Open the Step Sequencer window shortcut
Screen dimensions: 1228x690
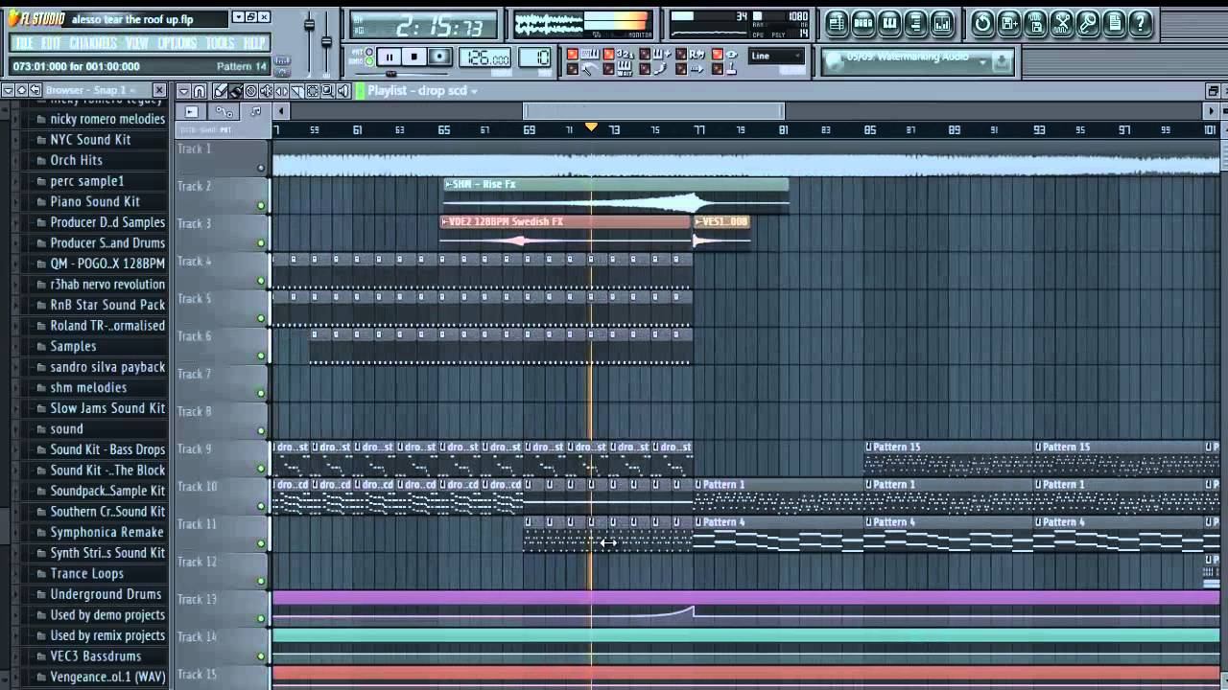click(x=863, y=24)
